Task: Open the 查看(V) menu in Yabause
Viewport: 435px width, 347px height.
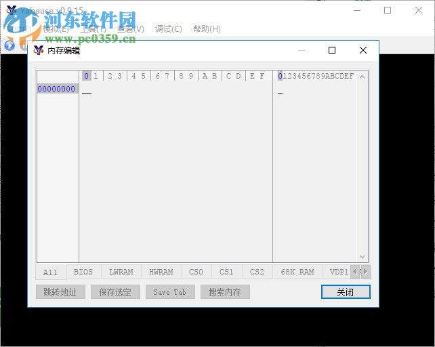Action: 131,29
